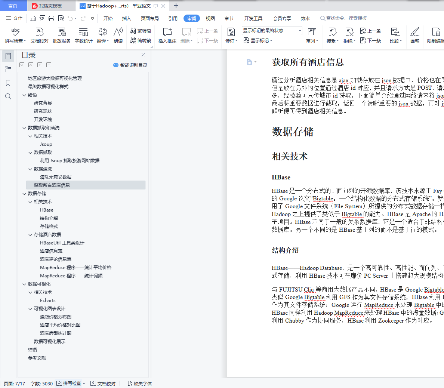Collapse the 可视化图表设计 outline node
Image resolution: width=444 pixels, height=388 pixels.
(x=30, y=309)
